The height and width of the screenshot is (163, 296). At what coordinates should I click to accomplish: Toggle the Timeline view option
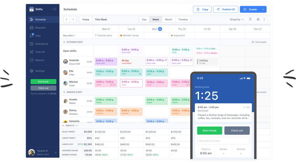point(183,19)
